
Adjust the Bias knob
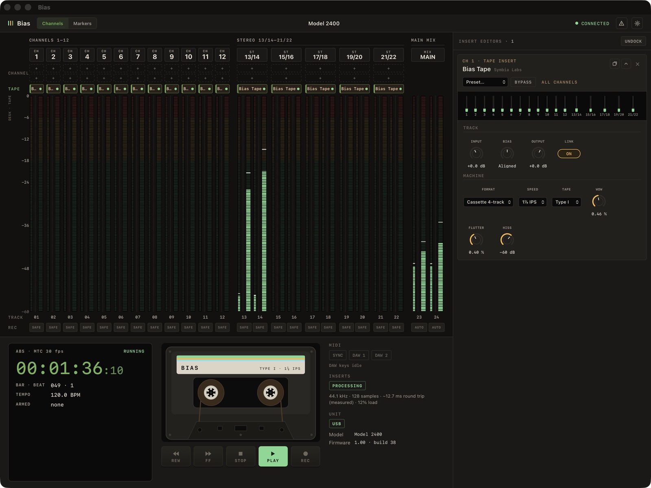click(507, 153)
